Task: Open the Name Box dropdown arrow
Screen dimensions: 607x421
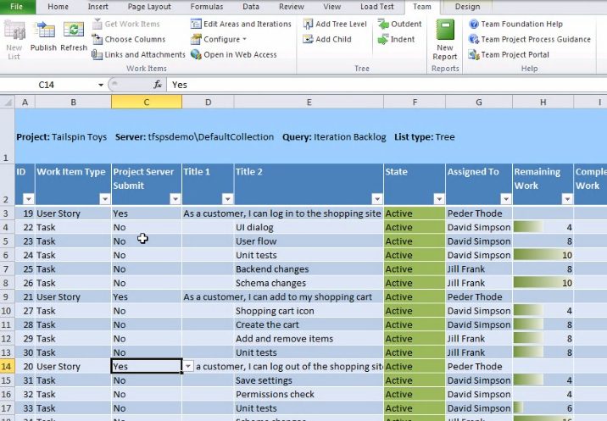Action: 101,85
